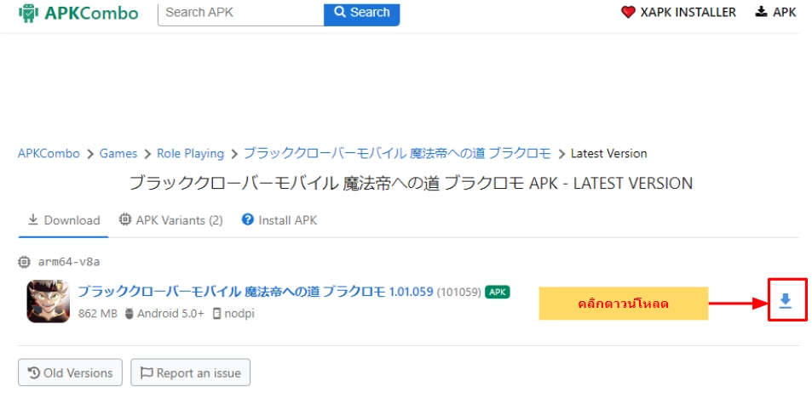Screen dimensions: 812x398
Task: Click the question mark icon beside Install APK
Action: pyautogui.click(x=248, y=219)
